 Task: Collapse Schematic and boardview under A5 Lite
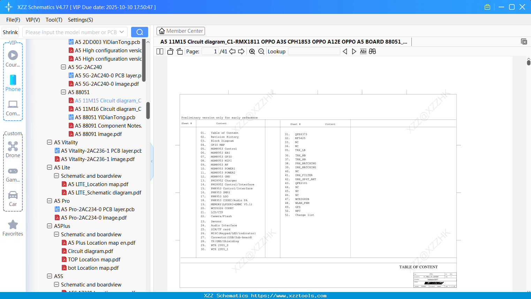[x=56, y=176]
